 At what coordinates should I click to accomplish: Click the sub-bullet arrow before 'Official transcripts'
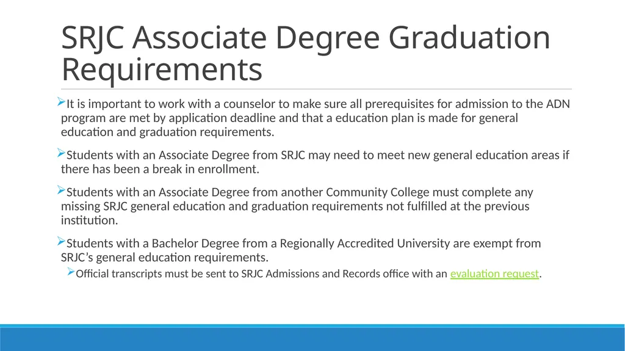pos(71,272)
